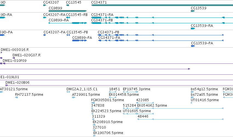This screenshot has width=233, height=137.
Task: Click the EP19745.3prime EST label
Action: tap(137, 89)
